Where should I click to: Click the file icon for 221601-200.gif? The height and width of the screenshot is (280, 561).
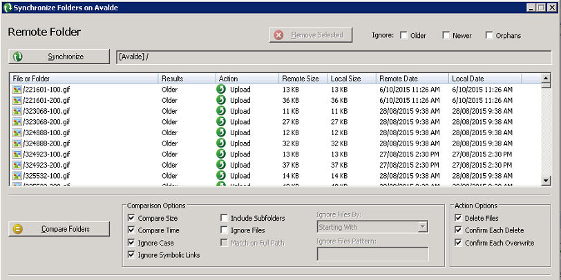(x=17, y=101)
